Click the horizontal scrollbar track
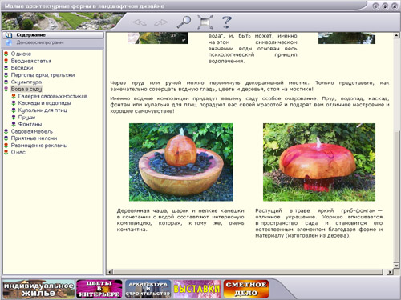Image resolution: width=401 pixels, height=300 pixels. click(248, 272)
